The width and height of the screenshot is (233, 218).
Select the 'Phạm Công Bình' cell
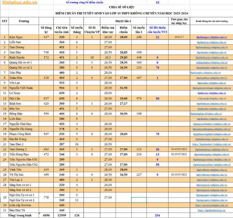24,134
